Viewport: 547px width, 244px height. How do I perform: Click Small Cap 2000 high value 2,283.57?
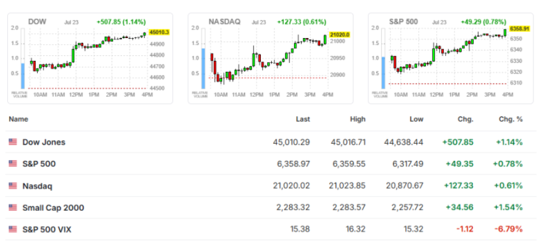coord(350,208)
